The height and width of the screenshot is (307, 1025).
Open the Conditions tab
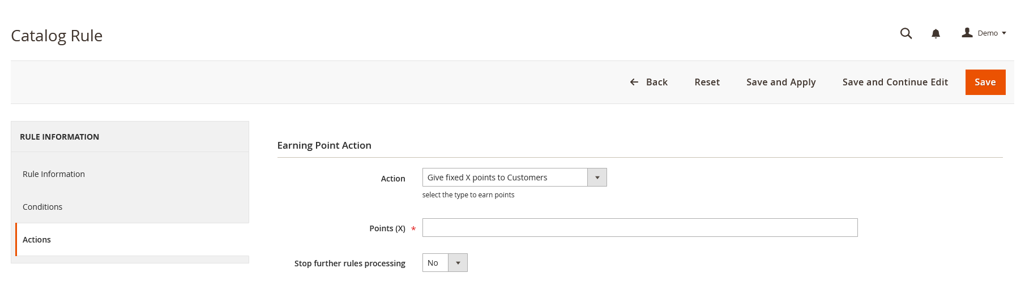pyautogui.click(x=42, y=207)
